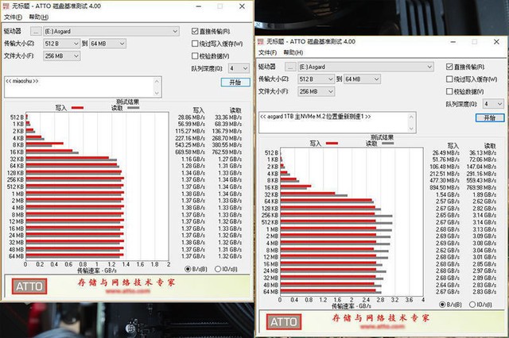Click 开始 start button in left window
The width and height of the screenshot is (509, 338).
[x=235, y=83]
